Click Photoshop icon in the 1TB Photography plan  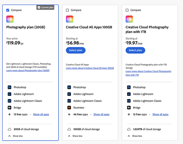coord(129,87)
